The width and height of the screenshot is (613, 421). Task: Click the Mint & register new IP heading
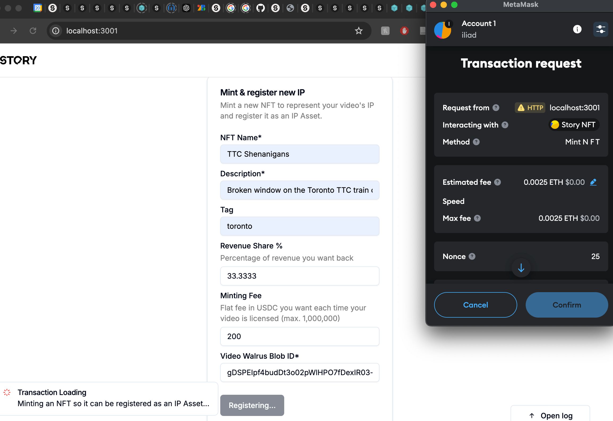(x=262, y=93)
